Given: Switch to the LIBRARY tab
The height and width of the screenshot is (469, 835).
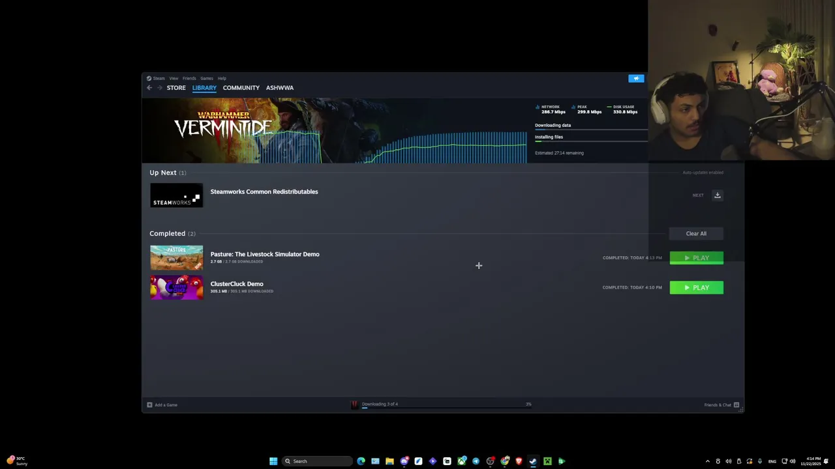Looking at the screenshot, I should click(204, 88).
